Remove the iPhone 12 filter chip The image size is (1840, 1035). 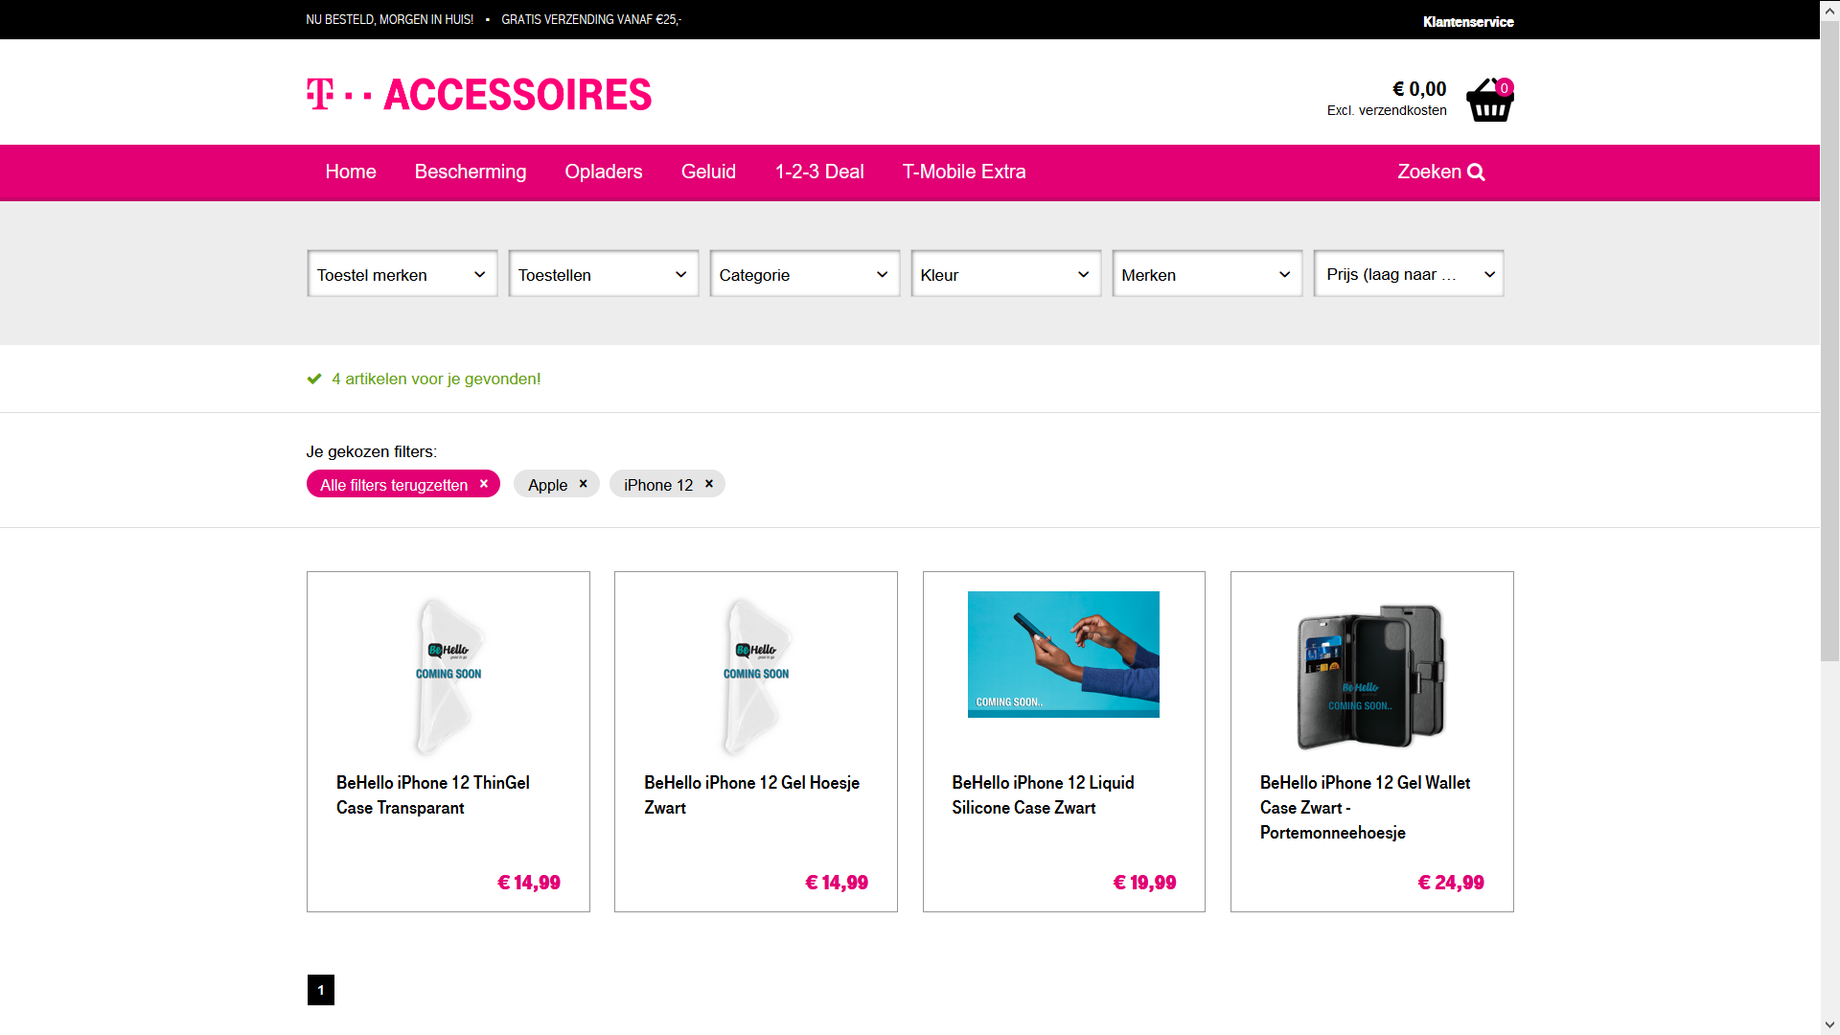tap(709, 484)
